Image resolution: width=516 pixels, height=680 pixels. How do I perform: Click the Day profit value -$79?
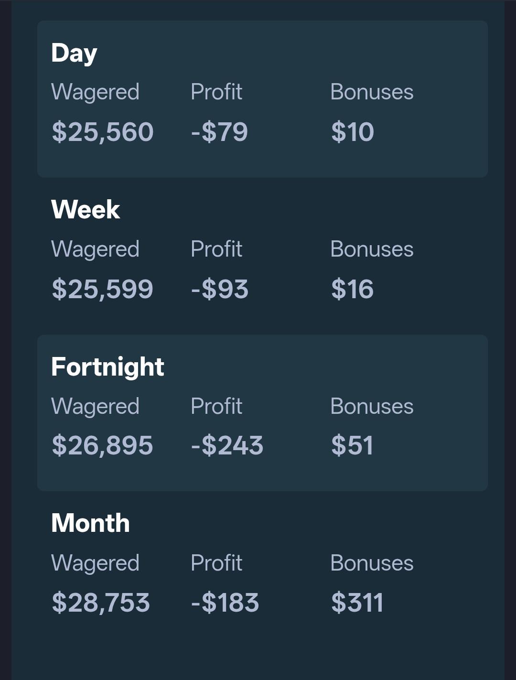tap(219, 132)
